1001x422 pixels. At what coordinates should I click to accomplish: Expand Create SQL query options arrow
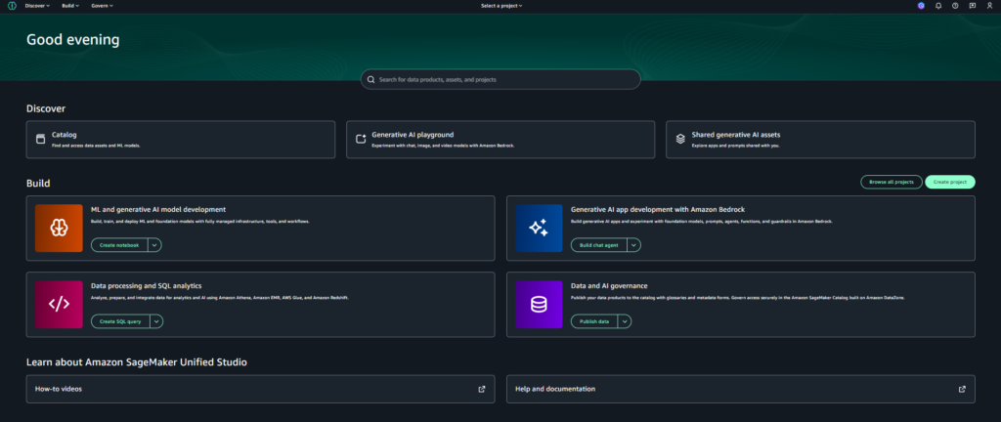coord(156,321)
